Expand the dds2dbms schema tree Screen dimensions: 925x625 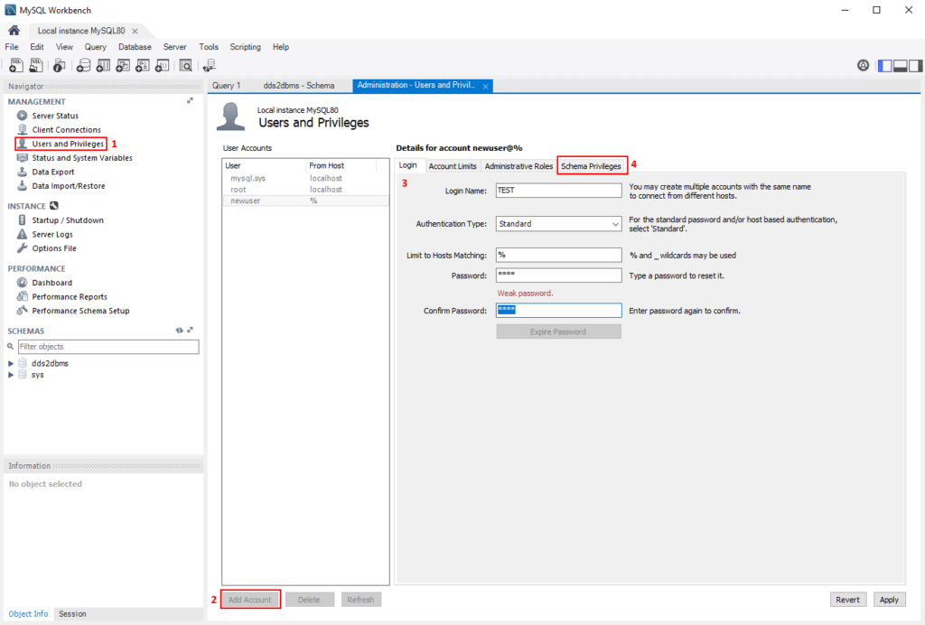(x=11, y=363)
